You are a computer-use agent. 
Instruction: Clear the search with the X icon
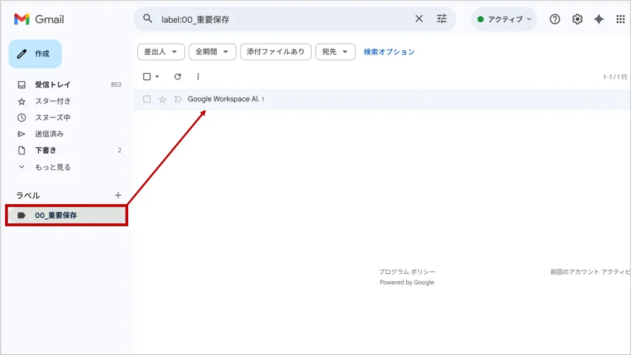click(x=419, y=19)
